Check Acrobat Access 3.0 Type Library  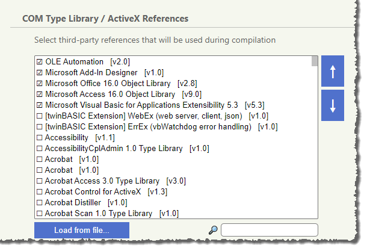40,181
